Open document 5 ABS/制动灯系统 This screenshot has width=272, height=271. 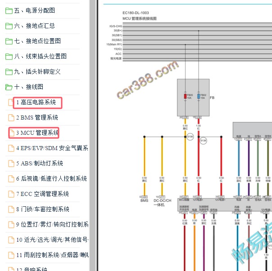click(x=40, y=163)
